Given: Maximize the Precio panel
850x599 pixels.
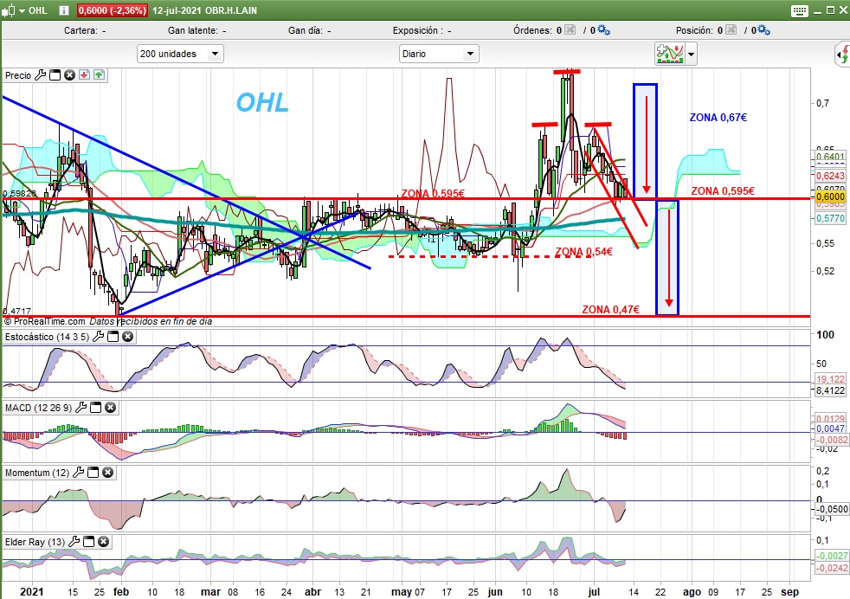Looking at the screenshot, I should point(55,75).
